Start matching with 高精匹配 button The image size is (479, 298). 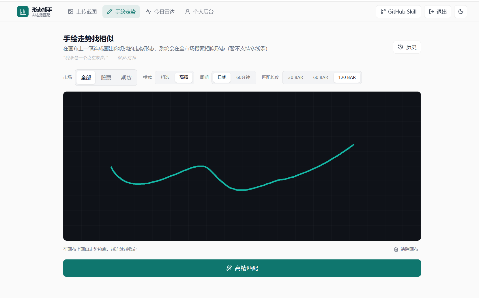pos(242,268)
